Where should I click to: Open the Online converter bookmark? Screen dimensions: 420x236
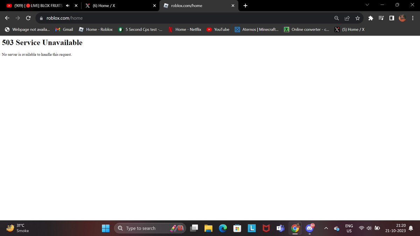pyautogui.click(x=306, y=29)
